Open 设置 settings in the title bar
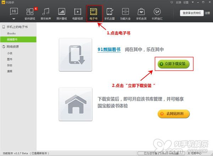The width and height of the screenshot is (213, 156). coord(186,2)
